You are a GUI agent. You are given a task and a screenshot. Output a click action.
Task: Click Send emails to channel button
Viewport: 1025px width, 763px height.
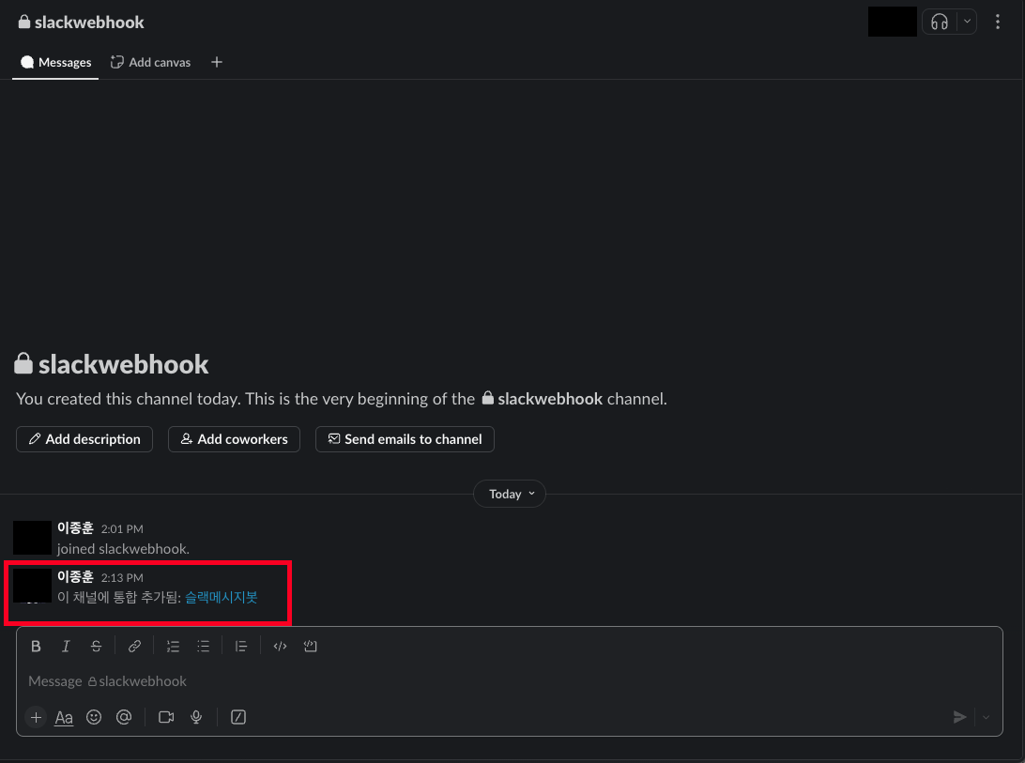[405, 439]
